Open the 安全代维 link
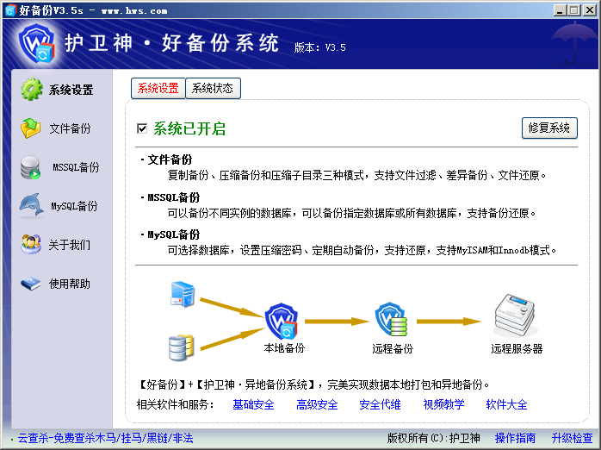 380,404
